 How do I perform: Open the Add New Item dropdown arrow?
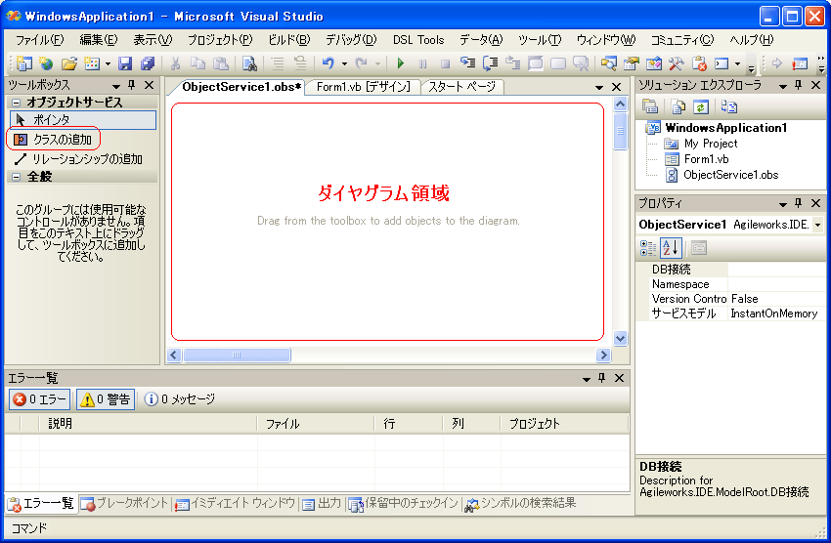(108, 64)
